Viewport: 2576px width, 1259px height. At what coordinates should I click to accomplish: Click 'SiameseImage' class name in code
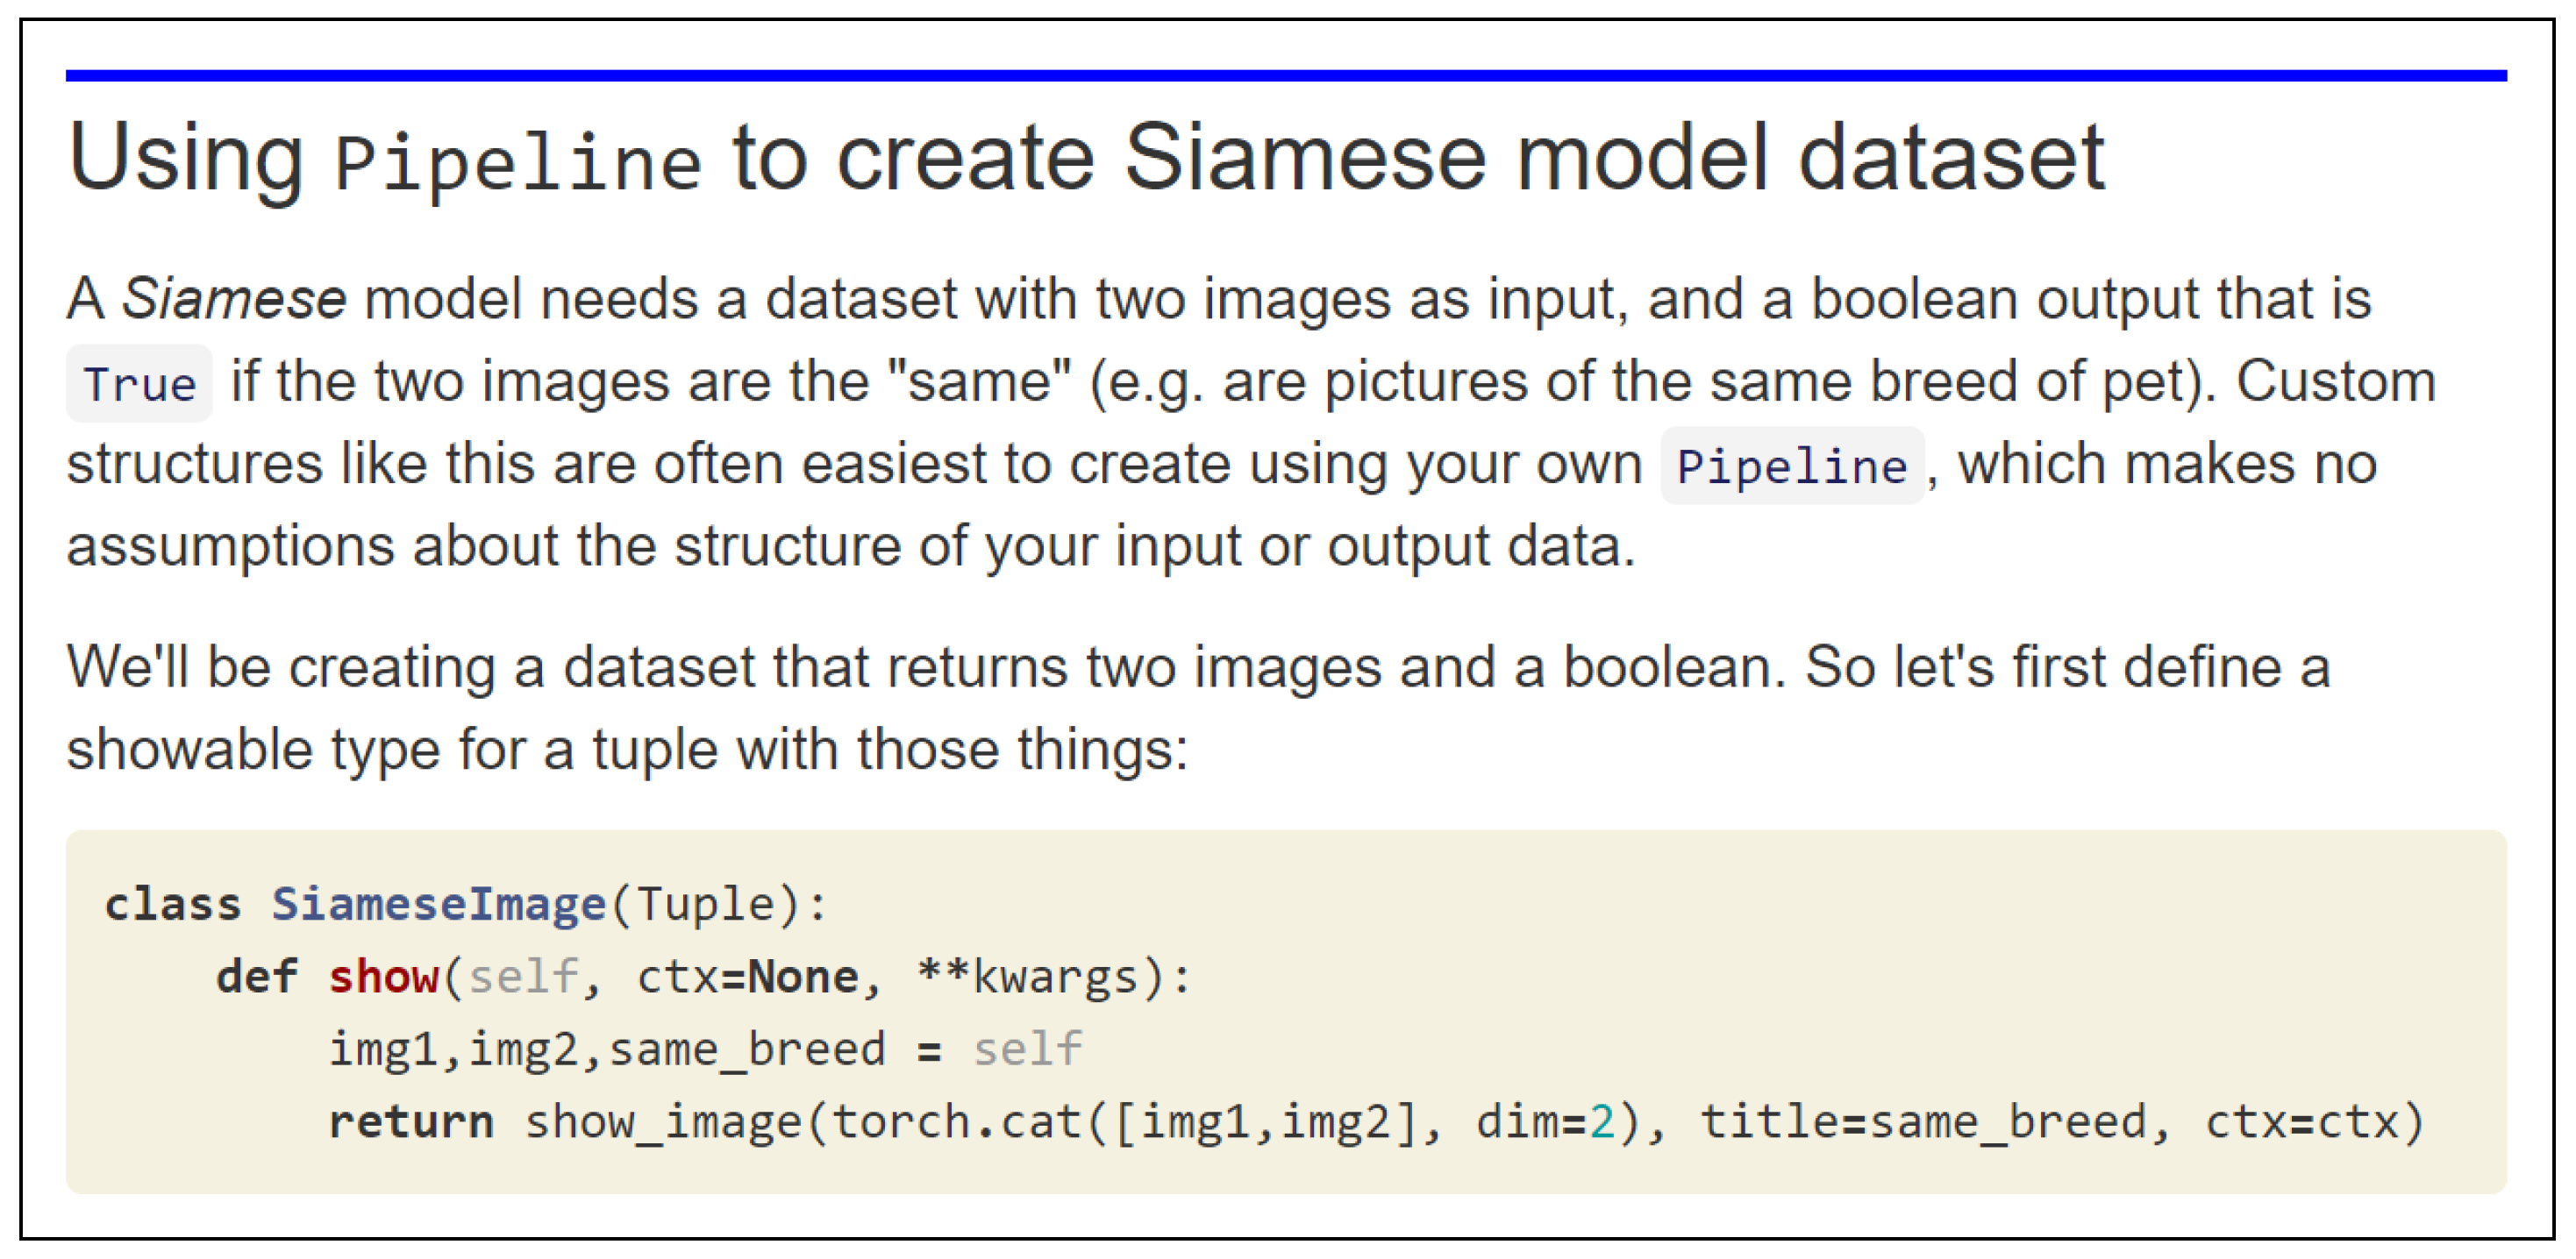[439, 905]
